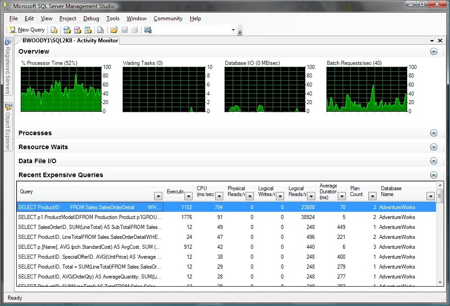
Task: Open the View menu
Action: pyautogui.click(x=46, y=18)
